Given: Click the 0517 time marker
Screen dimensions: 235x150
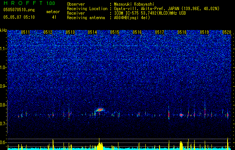Looking at the screenshot, I should [x=160, y=32].
